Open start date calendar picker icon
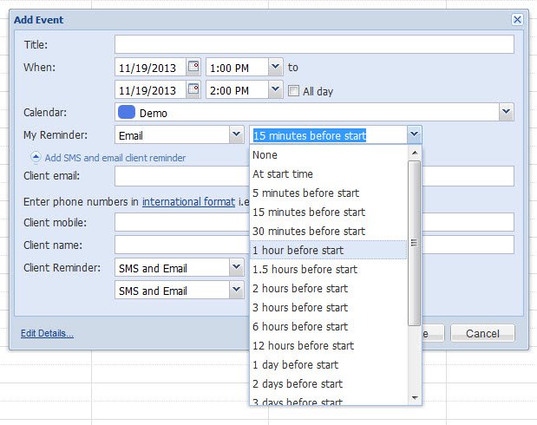537x425 pixels. (193, 67)
